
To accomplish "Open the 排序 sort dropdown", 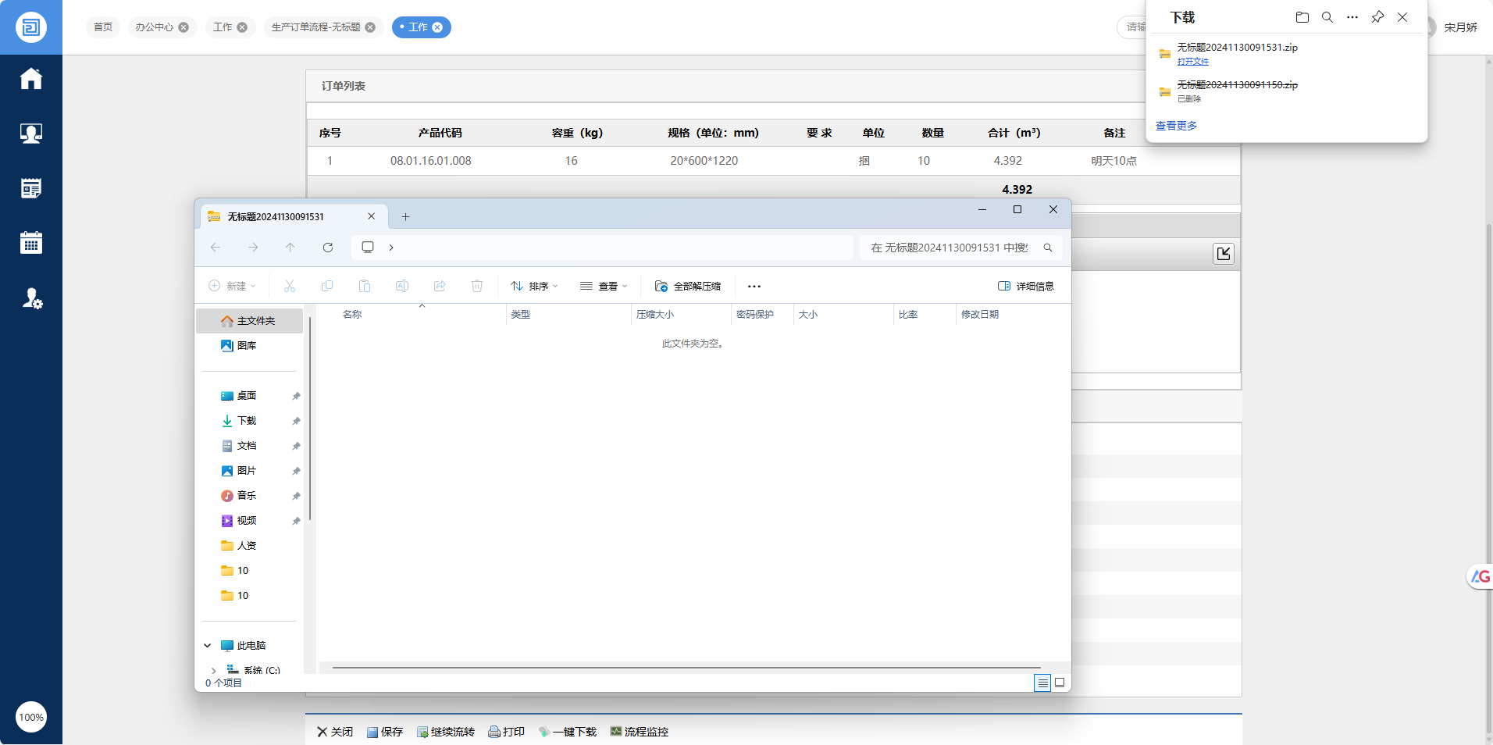I will pyautogui.click(x=534, y=286).
